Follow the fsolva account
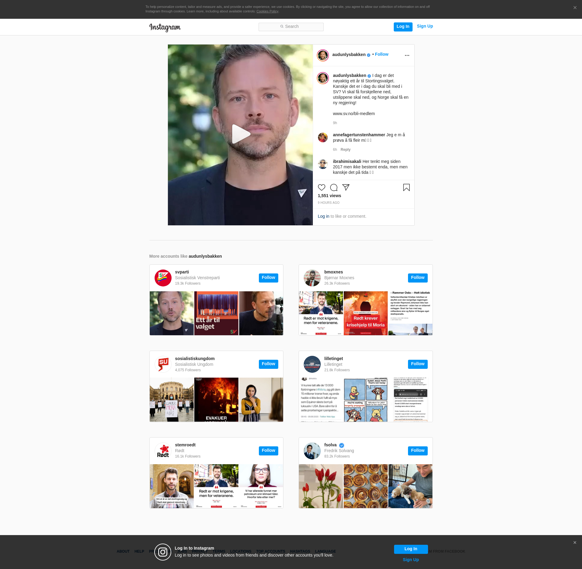Image resolution: width=582 pixels, height=569 pixels. 418,451
